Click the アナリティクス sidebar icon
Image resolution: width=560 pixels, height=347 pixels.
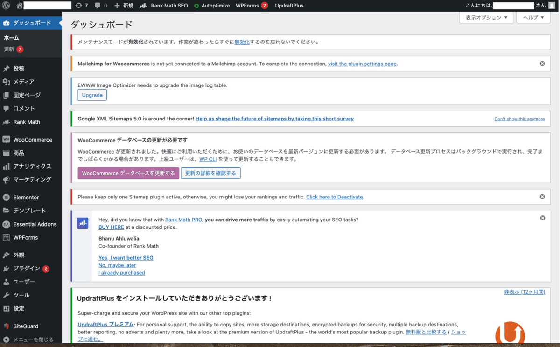click(x=7, y=166)
